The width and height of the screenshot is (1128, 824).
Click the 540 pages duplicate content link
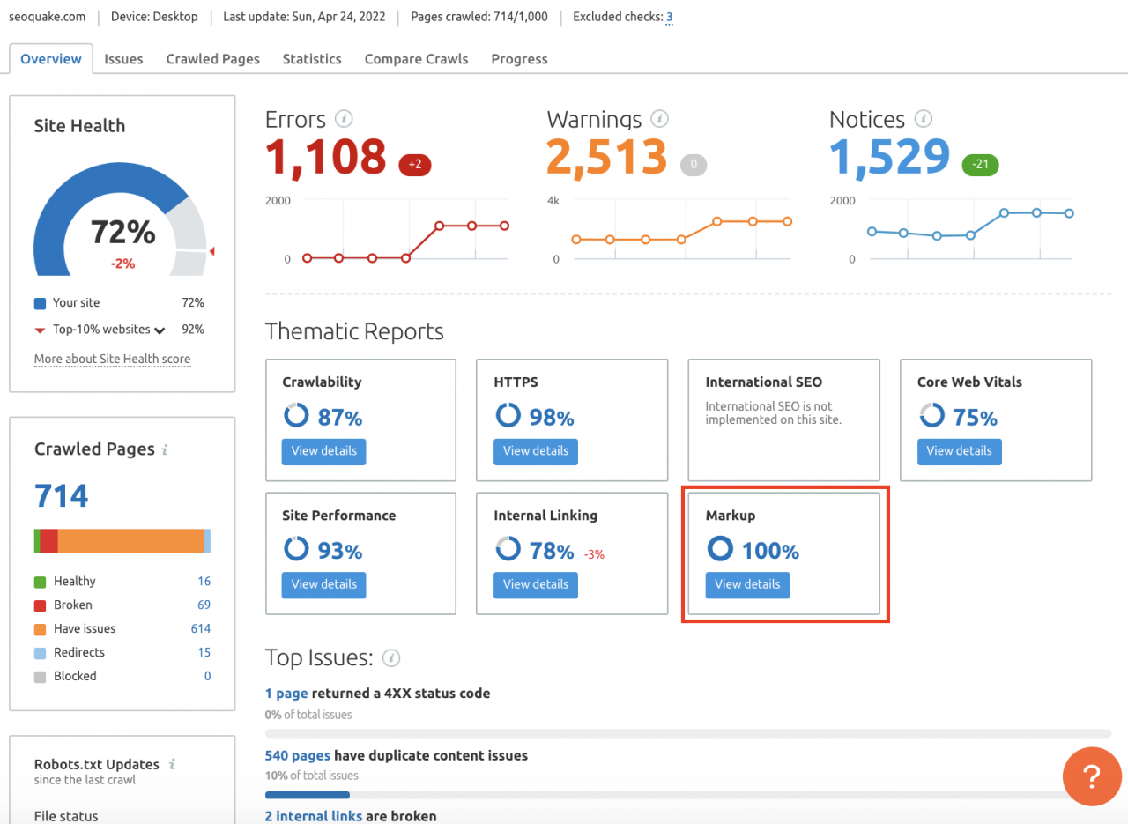pos(298,755)
